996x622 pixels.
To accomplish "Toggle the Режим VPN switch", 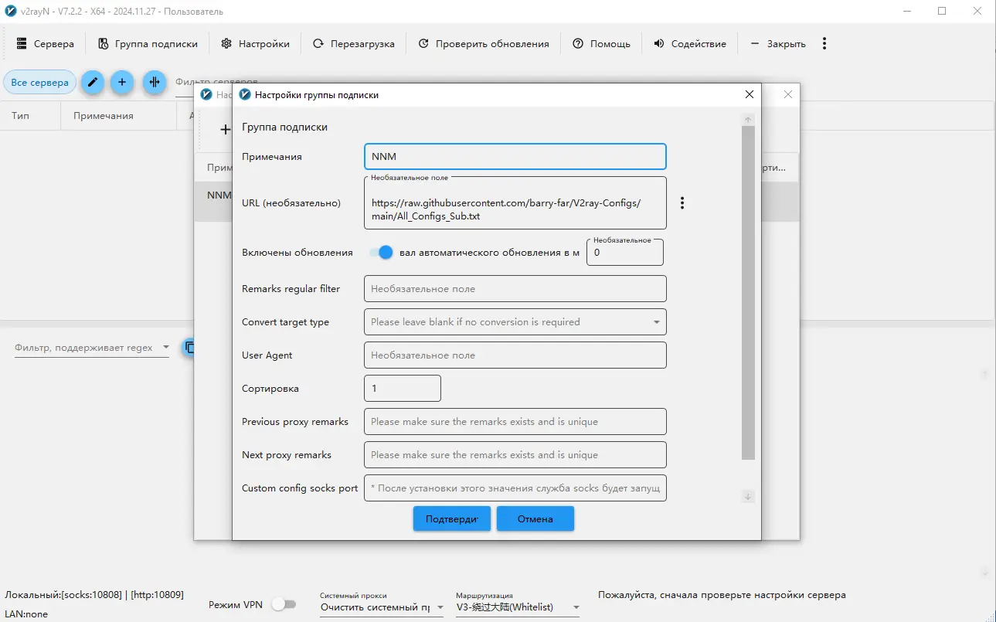I will pos(284,605).
